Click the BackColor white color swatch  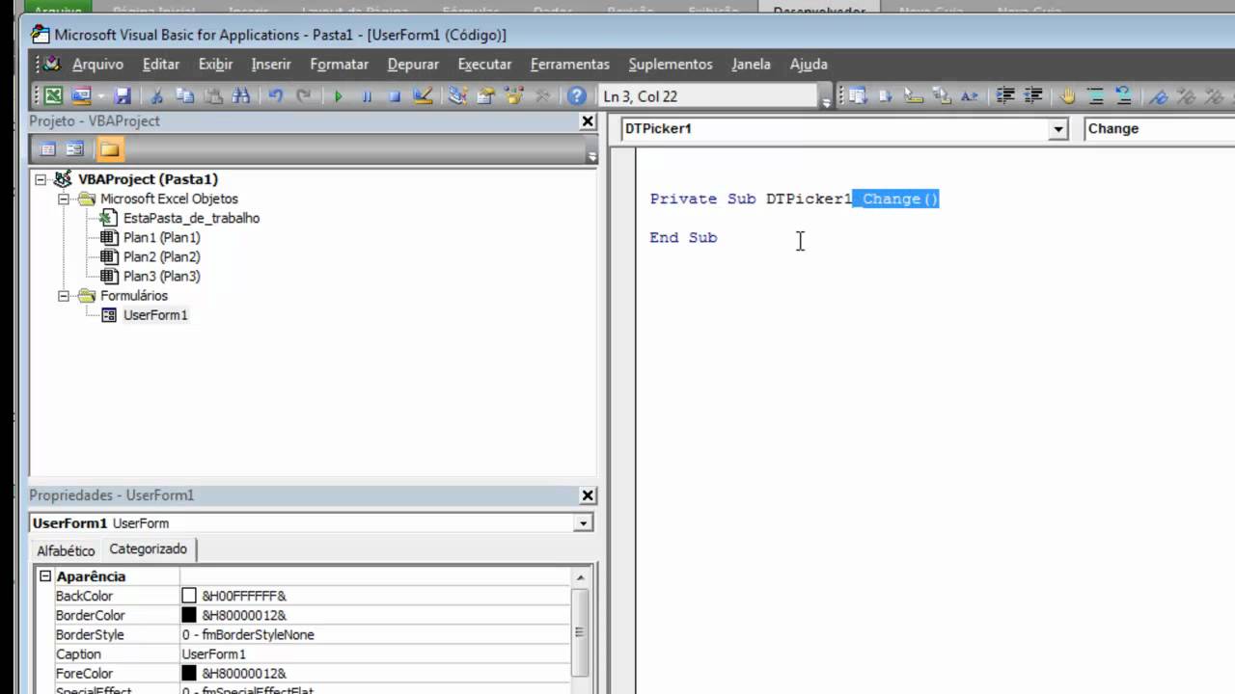coord(189,597)
